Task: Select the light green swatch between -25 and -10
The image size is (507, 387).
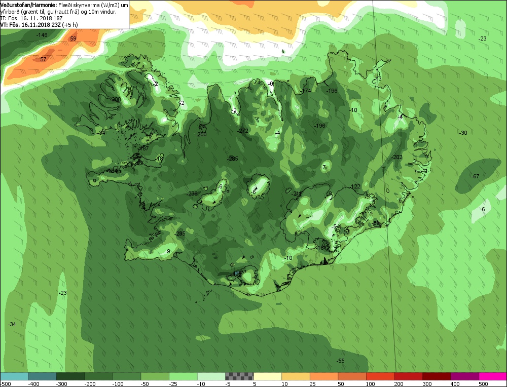Action: point(183,376)
